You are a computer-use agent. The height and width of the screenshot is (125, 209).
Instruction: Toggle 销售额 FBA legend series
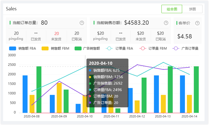pyautogui.click(x=23, y=48)
